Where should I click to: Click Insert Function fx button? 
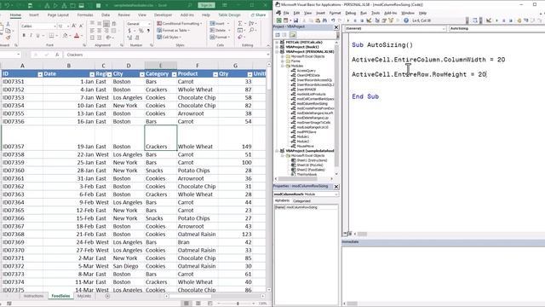(x=57, y=55)
